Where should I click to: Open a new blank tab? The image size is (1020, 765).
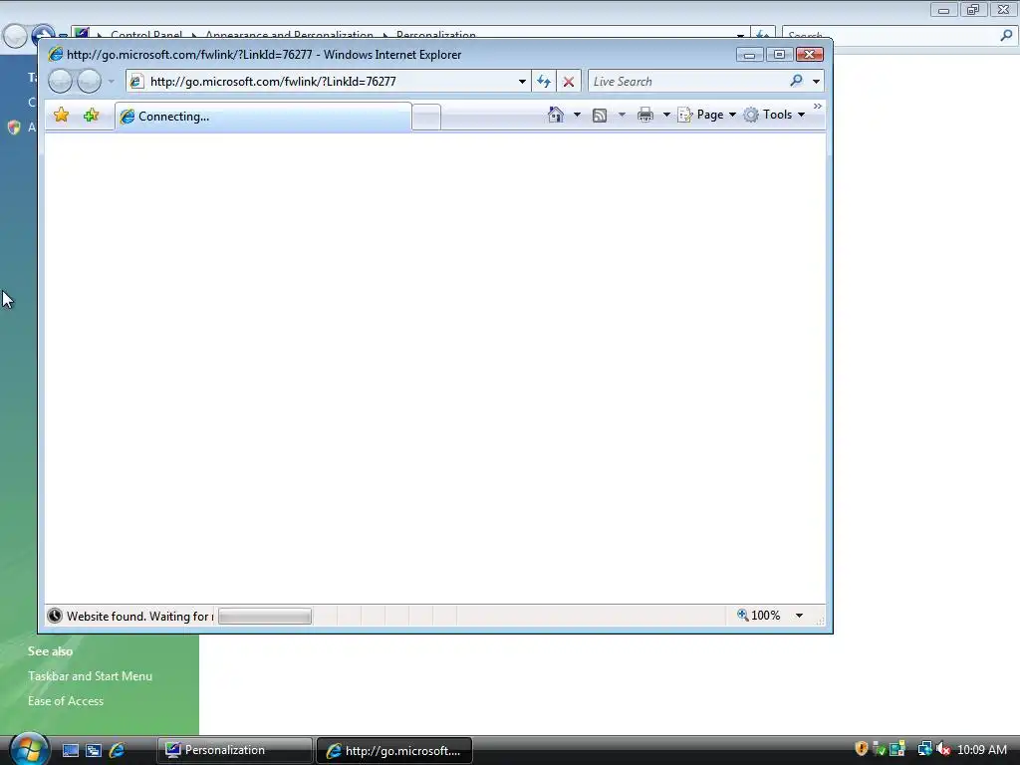(426, 118)
